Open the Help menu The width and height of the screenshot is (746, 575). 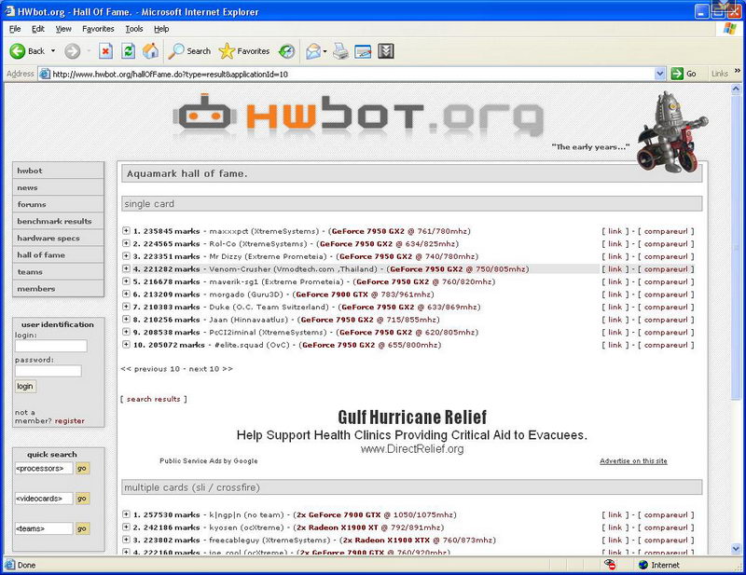161,29
